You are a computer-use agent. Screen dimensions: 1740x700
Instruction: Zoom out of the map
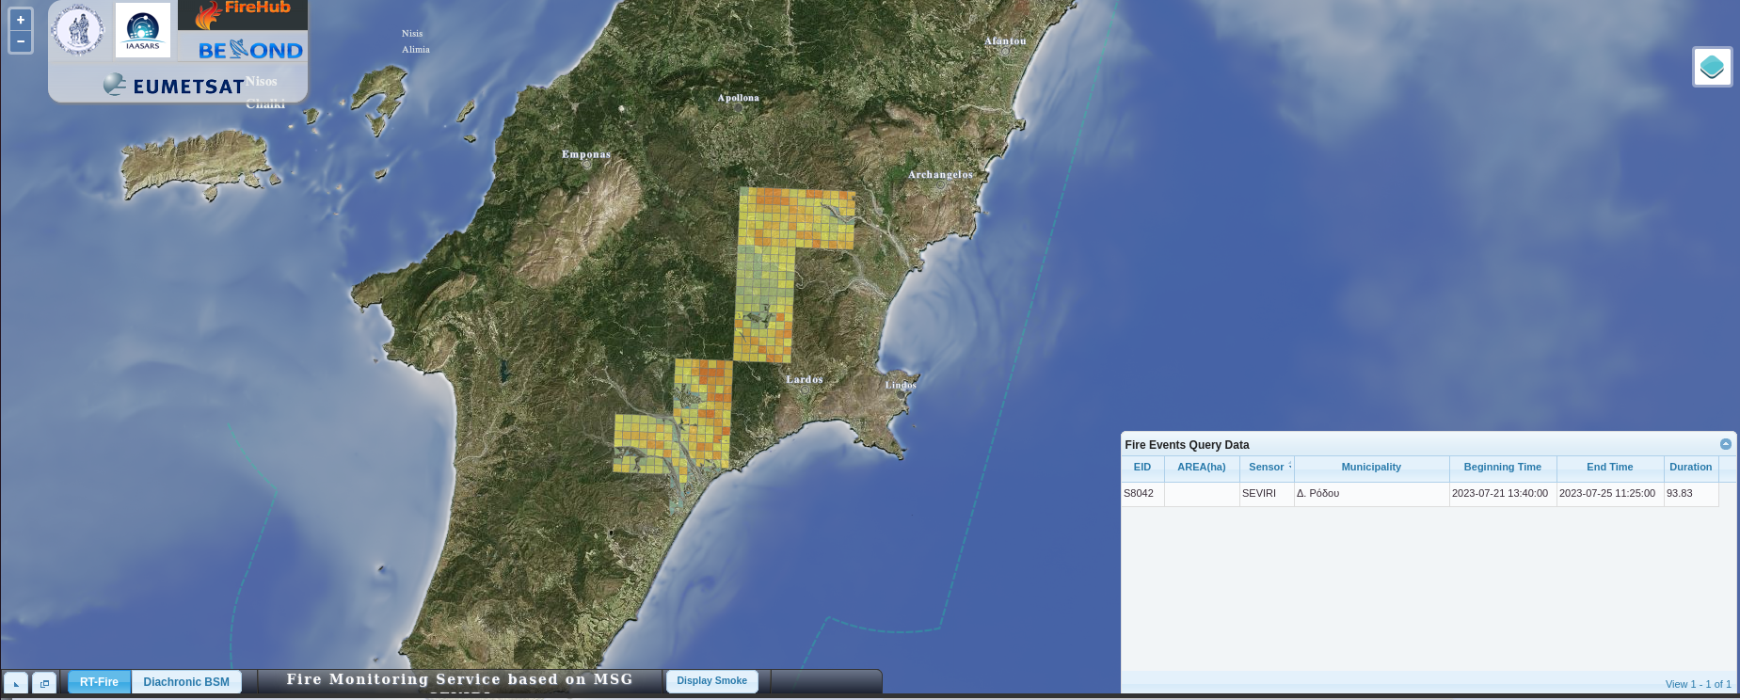click(x=21, y=41)
